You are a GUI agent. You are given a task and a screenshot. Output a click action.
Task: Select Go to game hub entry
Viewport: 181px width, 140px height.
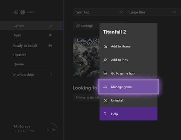(x=129, y=73)
